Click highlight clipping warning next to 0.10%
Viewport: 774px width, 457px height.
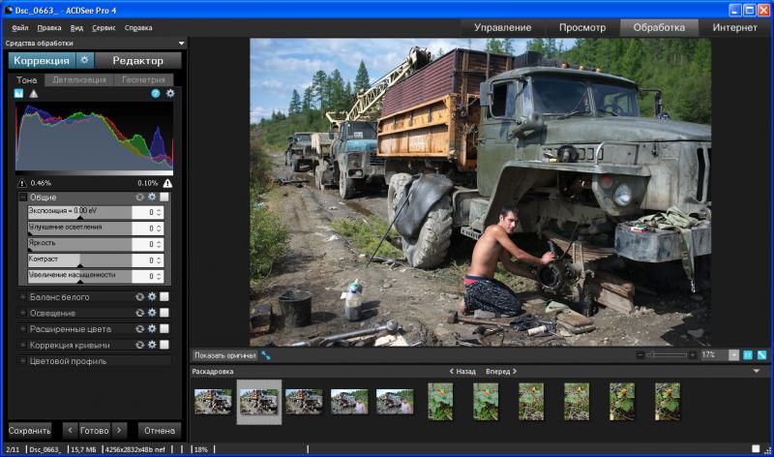tap(167, 183)
